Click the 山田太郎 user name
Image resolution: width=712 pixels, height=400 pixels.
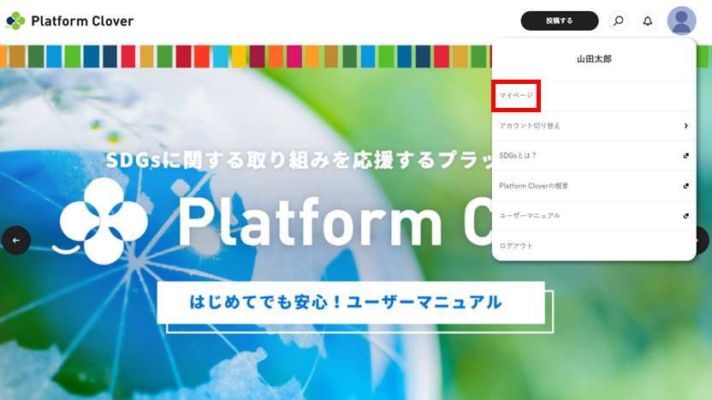point(594,59)
